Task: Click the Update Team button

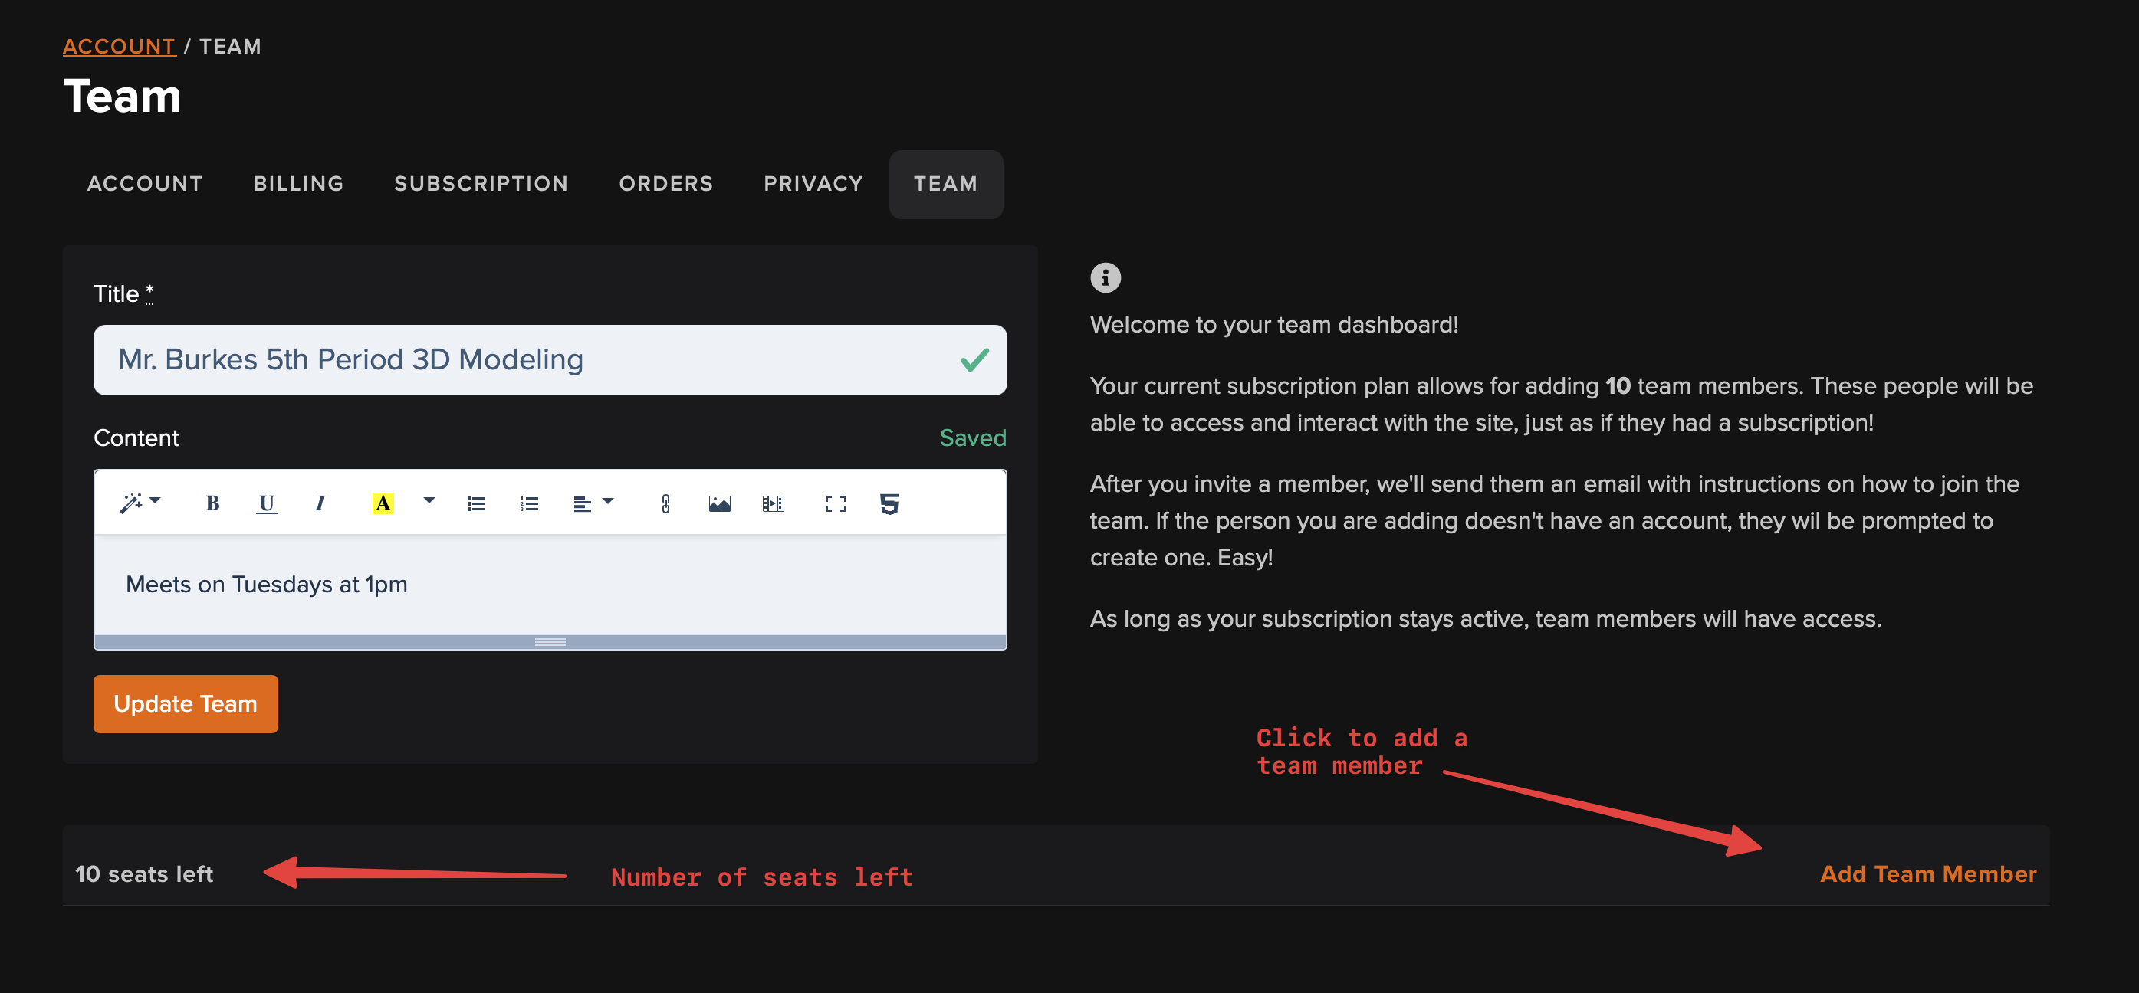Action: coord(186,703)
